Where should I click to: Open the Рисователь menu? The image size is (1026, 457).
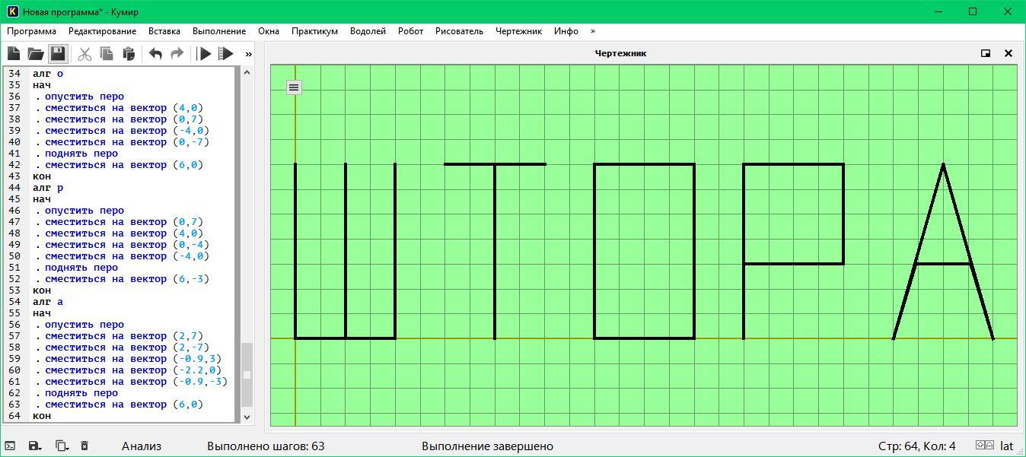(x=459, y=31)
